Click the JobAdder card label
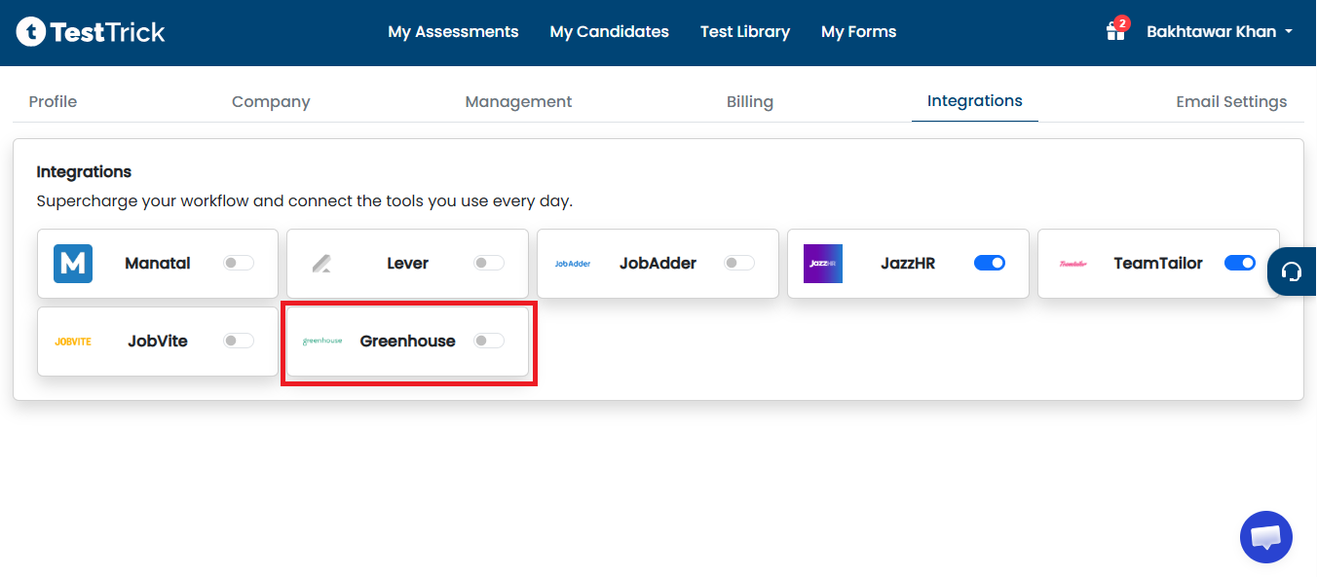 pos(658,264)
